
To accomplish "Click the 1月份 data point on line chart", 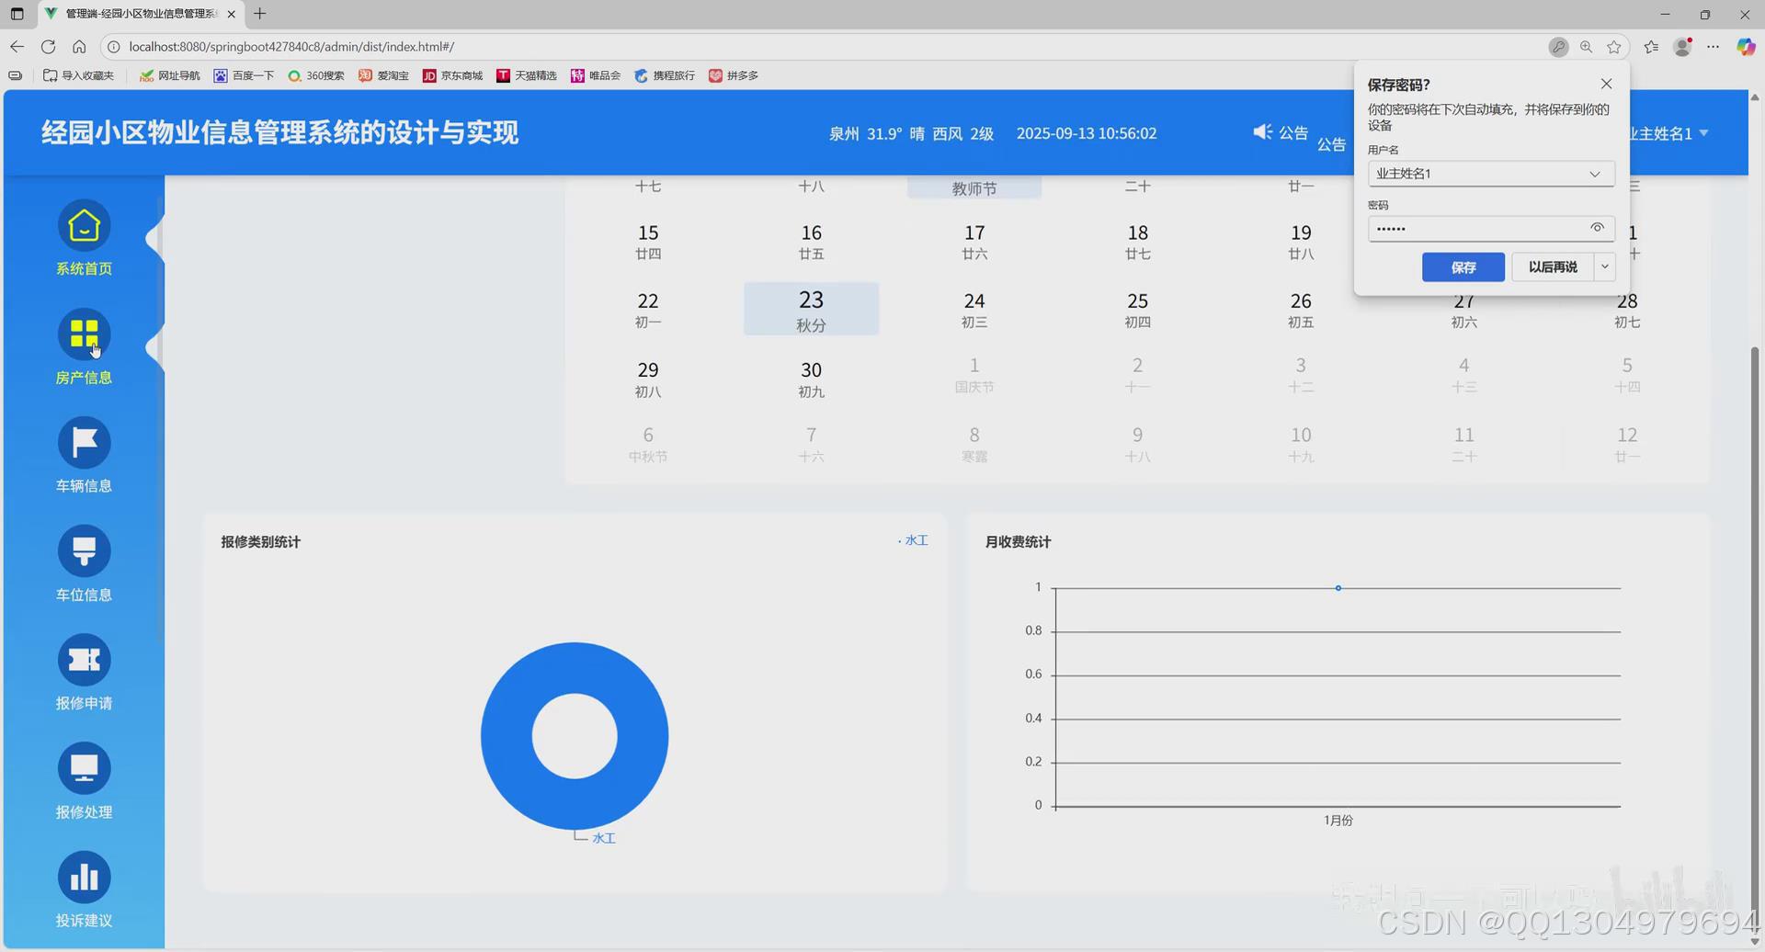I will coord(1338,587).
